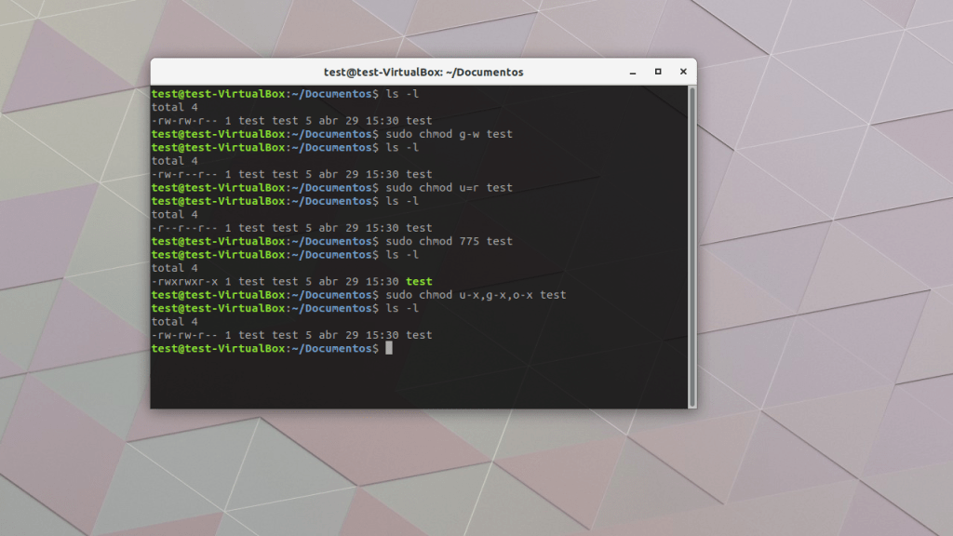Click the empty shell prompt line
The width and height of the screenshot is (953, 536).
[x=270, y=348]
